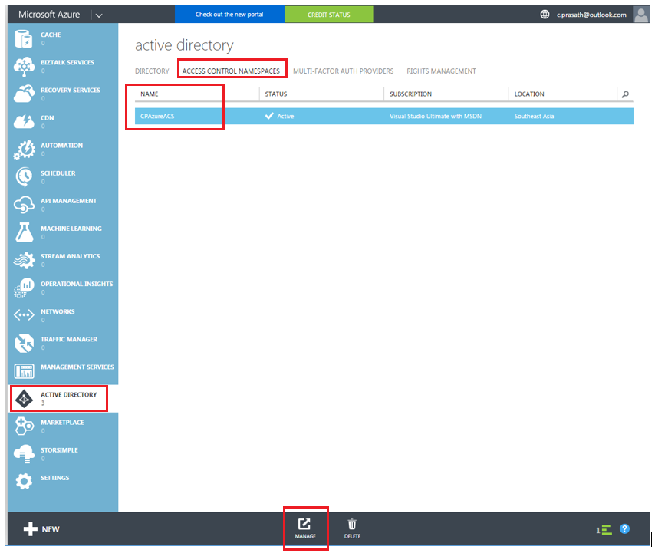Screen dimensions: 655x553
Task: Open the Cache service icon
Action: tap(23, 39)
